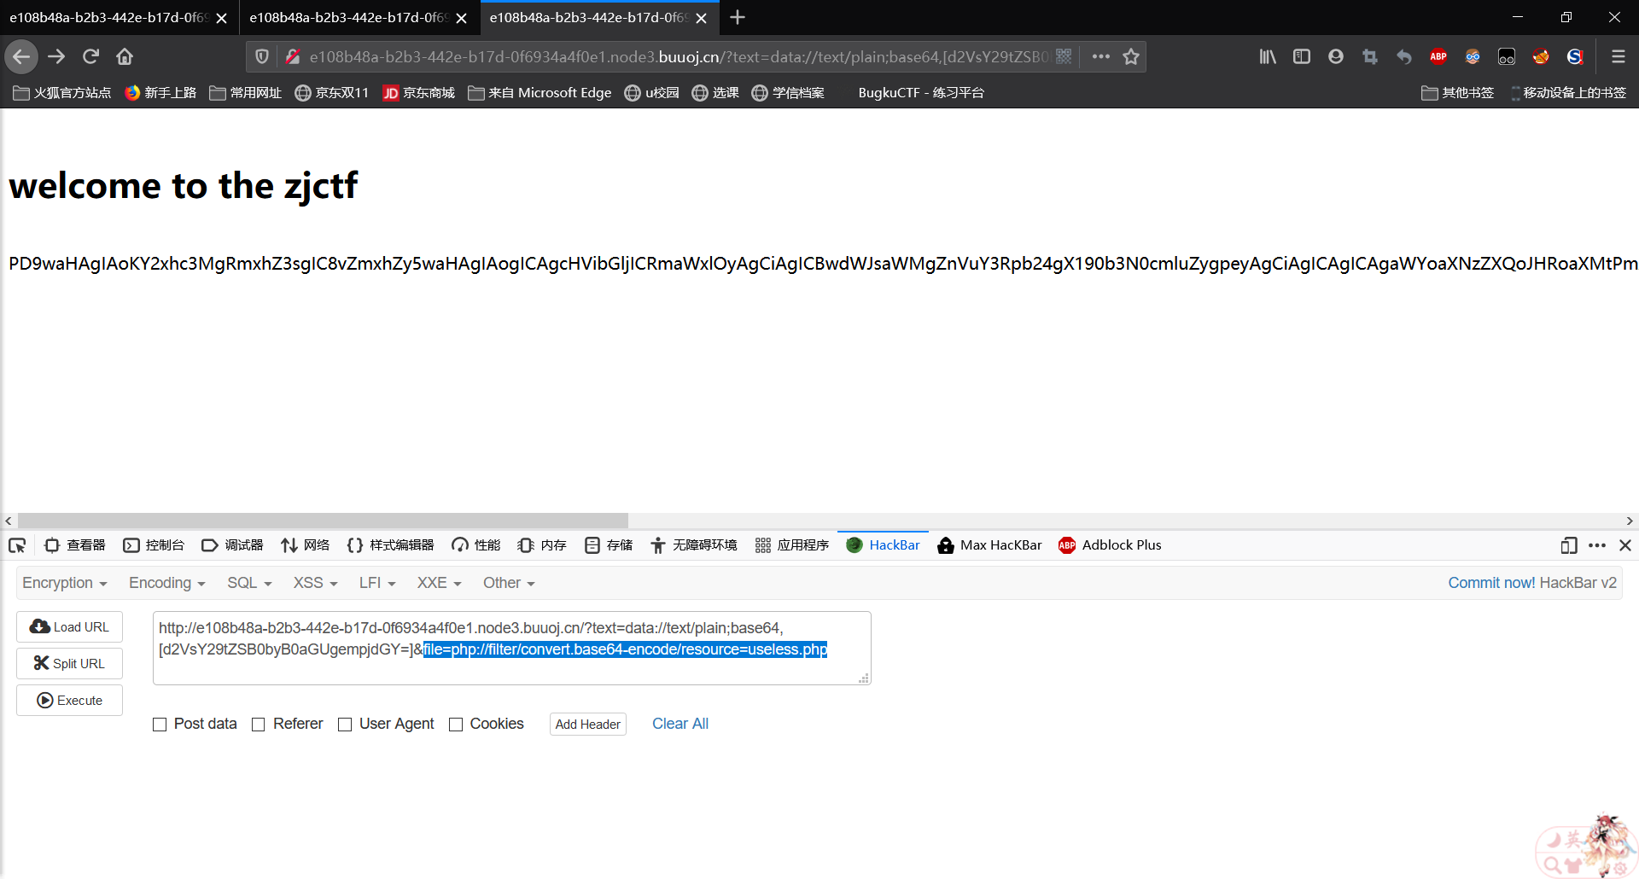The image size is (1639, 879).
Task: Expand the Encoding dropdown
Action: tap(167, 583)
